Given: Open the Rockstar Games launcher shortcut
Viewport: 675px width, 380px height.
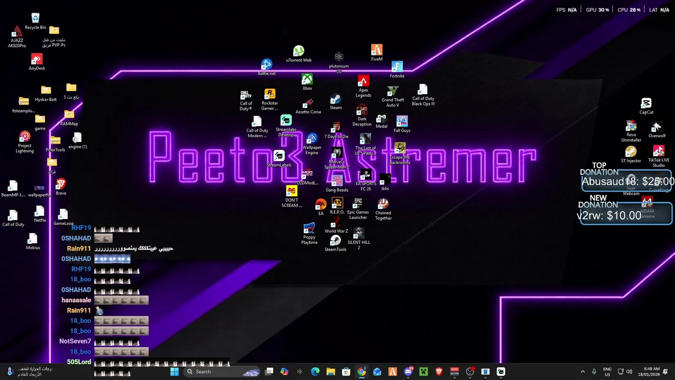Looking at the screenshot, I should pos(269,100).
